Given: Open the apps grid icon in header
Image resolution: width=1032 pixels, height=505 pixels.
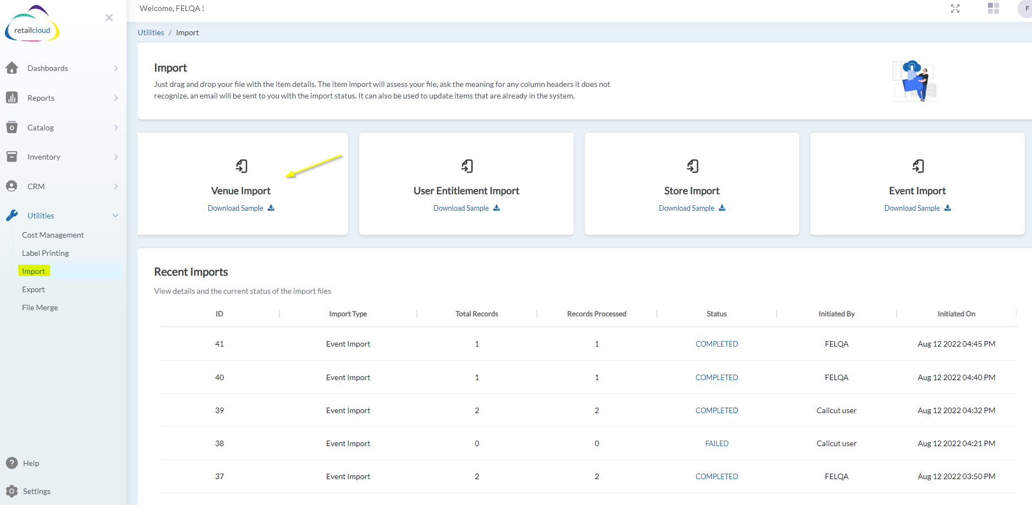Looking at the screenshot, I should click(993, 8).
